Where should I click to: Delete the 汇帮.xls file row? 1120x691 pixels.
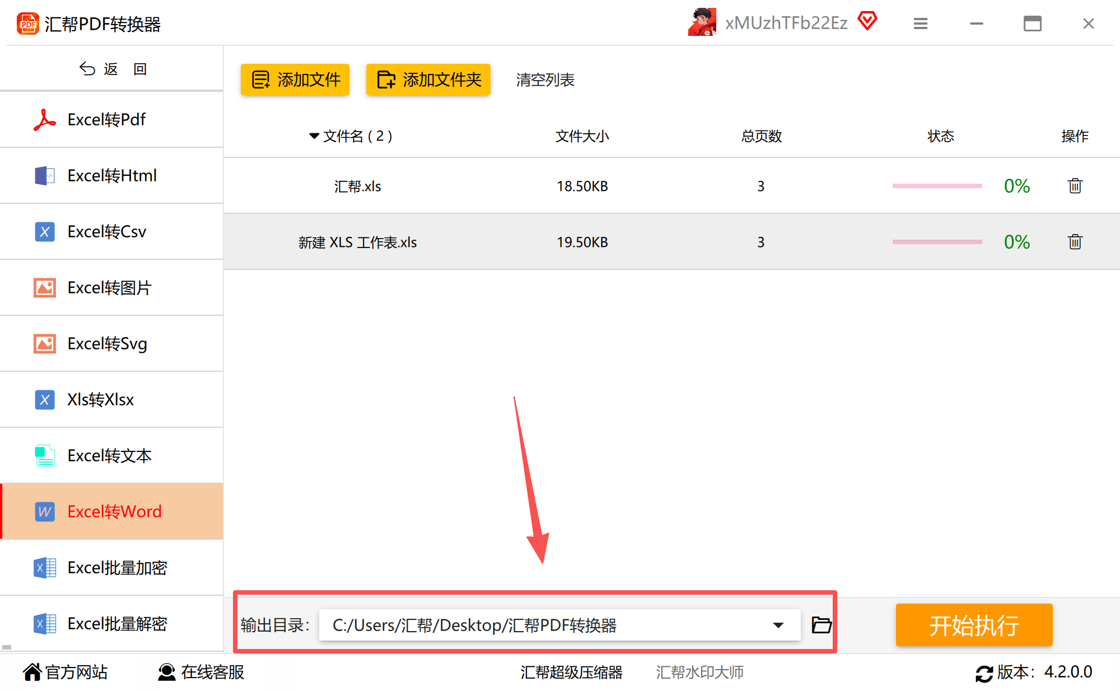[x=1075, y=186]
